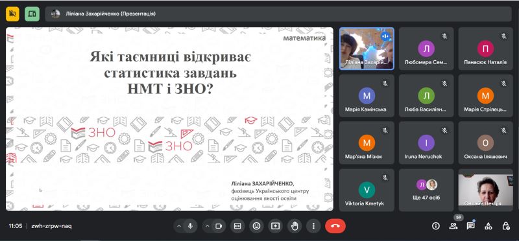Open host controls lock icon
This screenshot has width=519, height=241.
click(506, 226)
